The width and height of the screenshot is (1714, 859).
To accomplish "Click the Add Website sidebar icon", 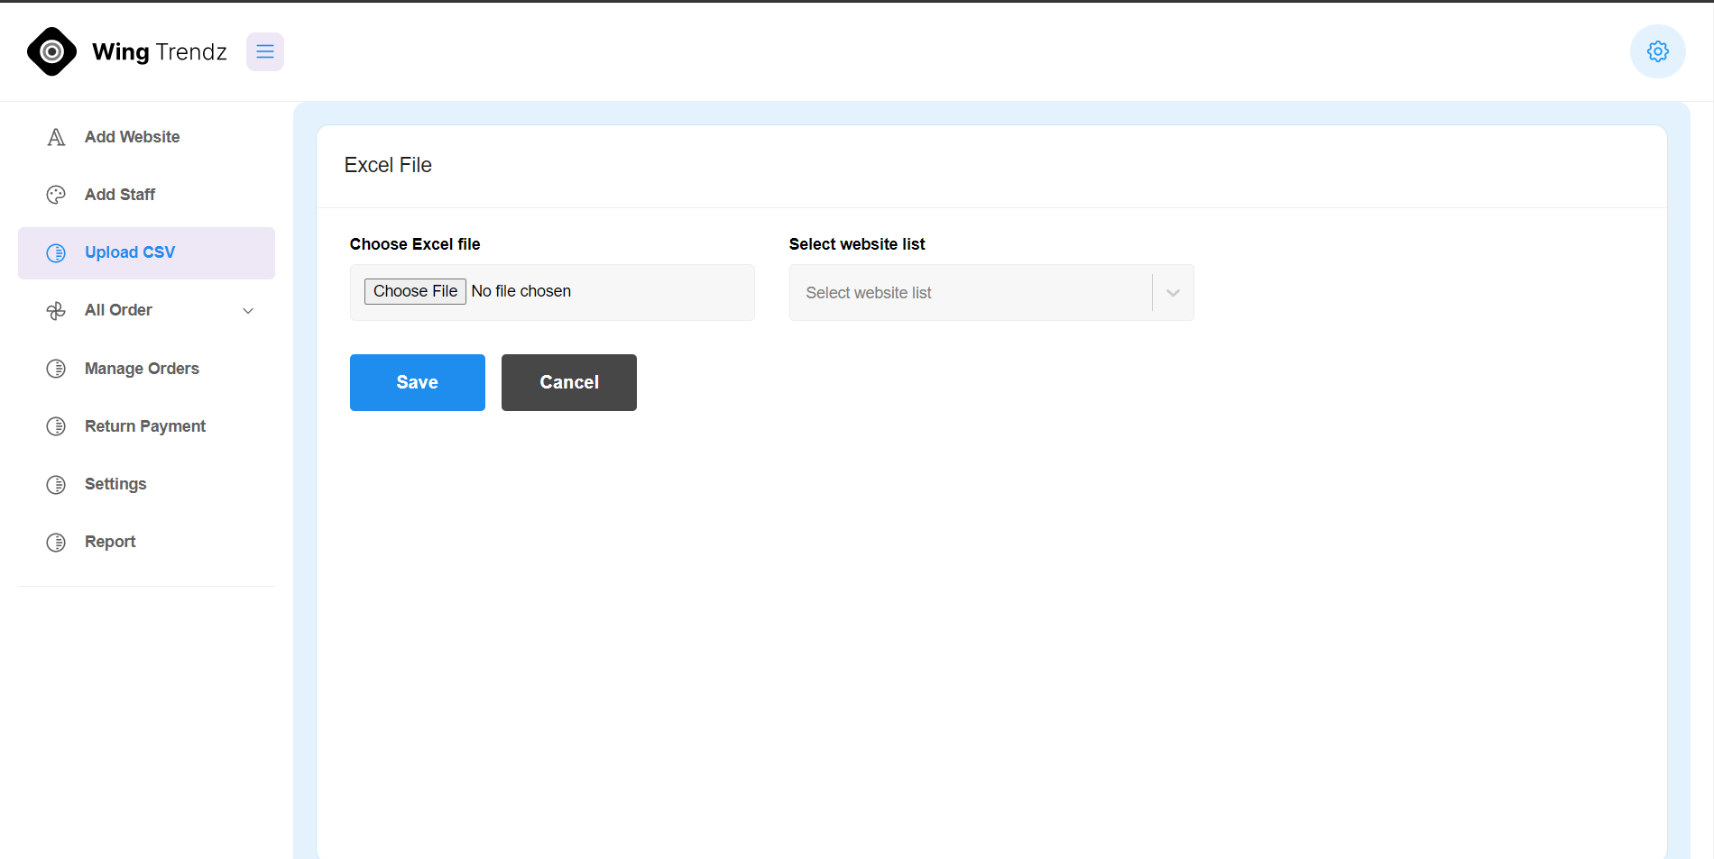I will click(x=56, y=137).
